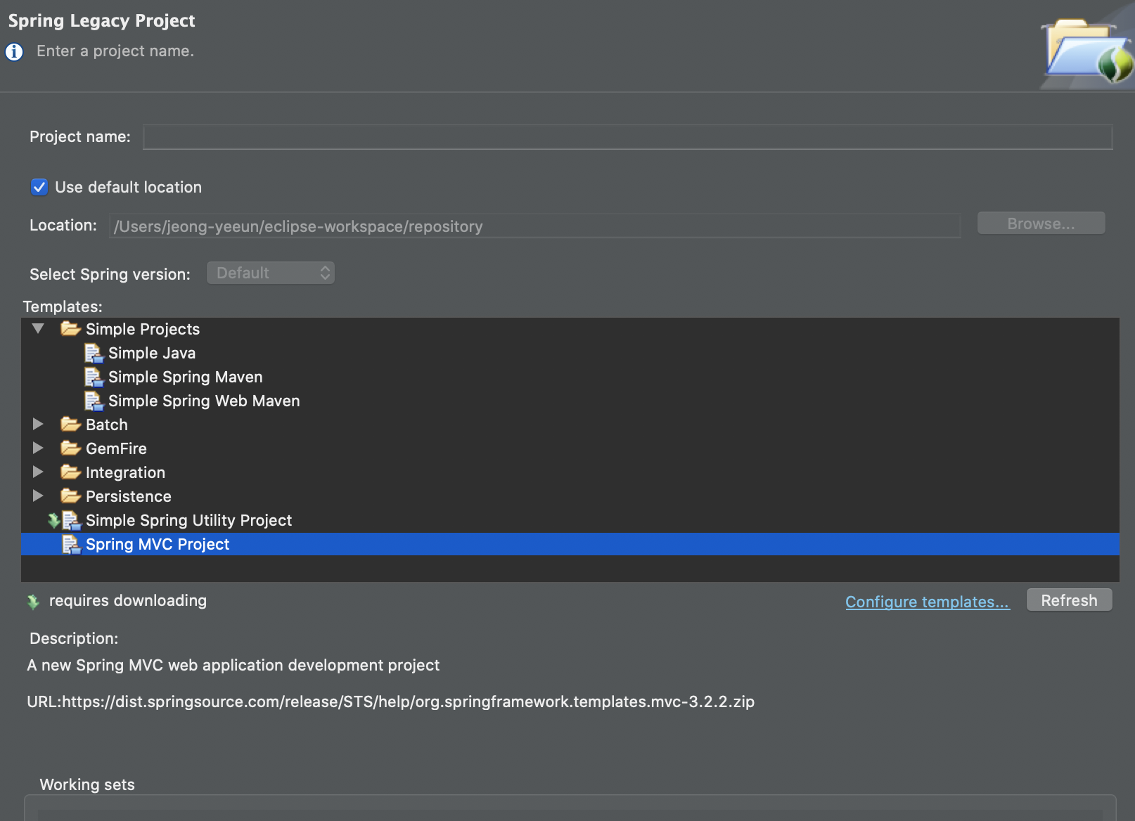Toggle the Use default location checkbox
The width and height of the screenshot is (1135, 821).
[x=39, y=187]
